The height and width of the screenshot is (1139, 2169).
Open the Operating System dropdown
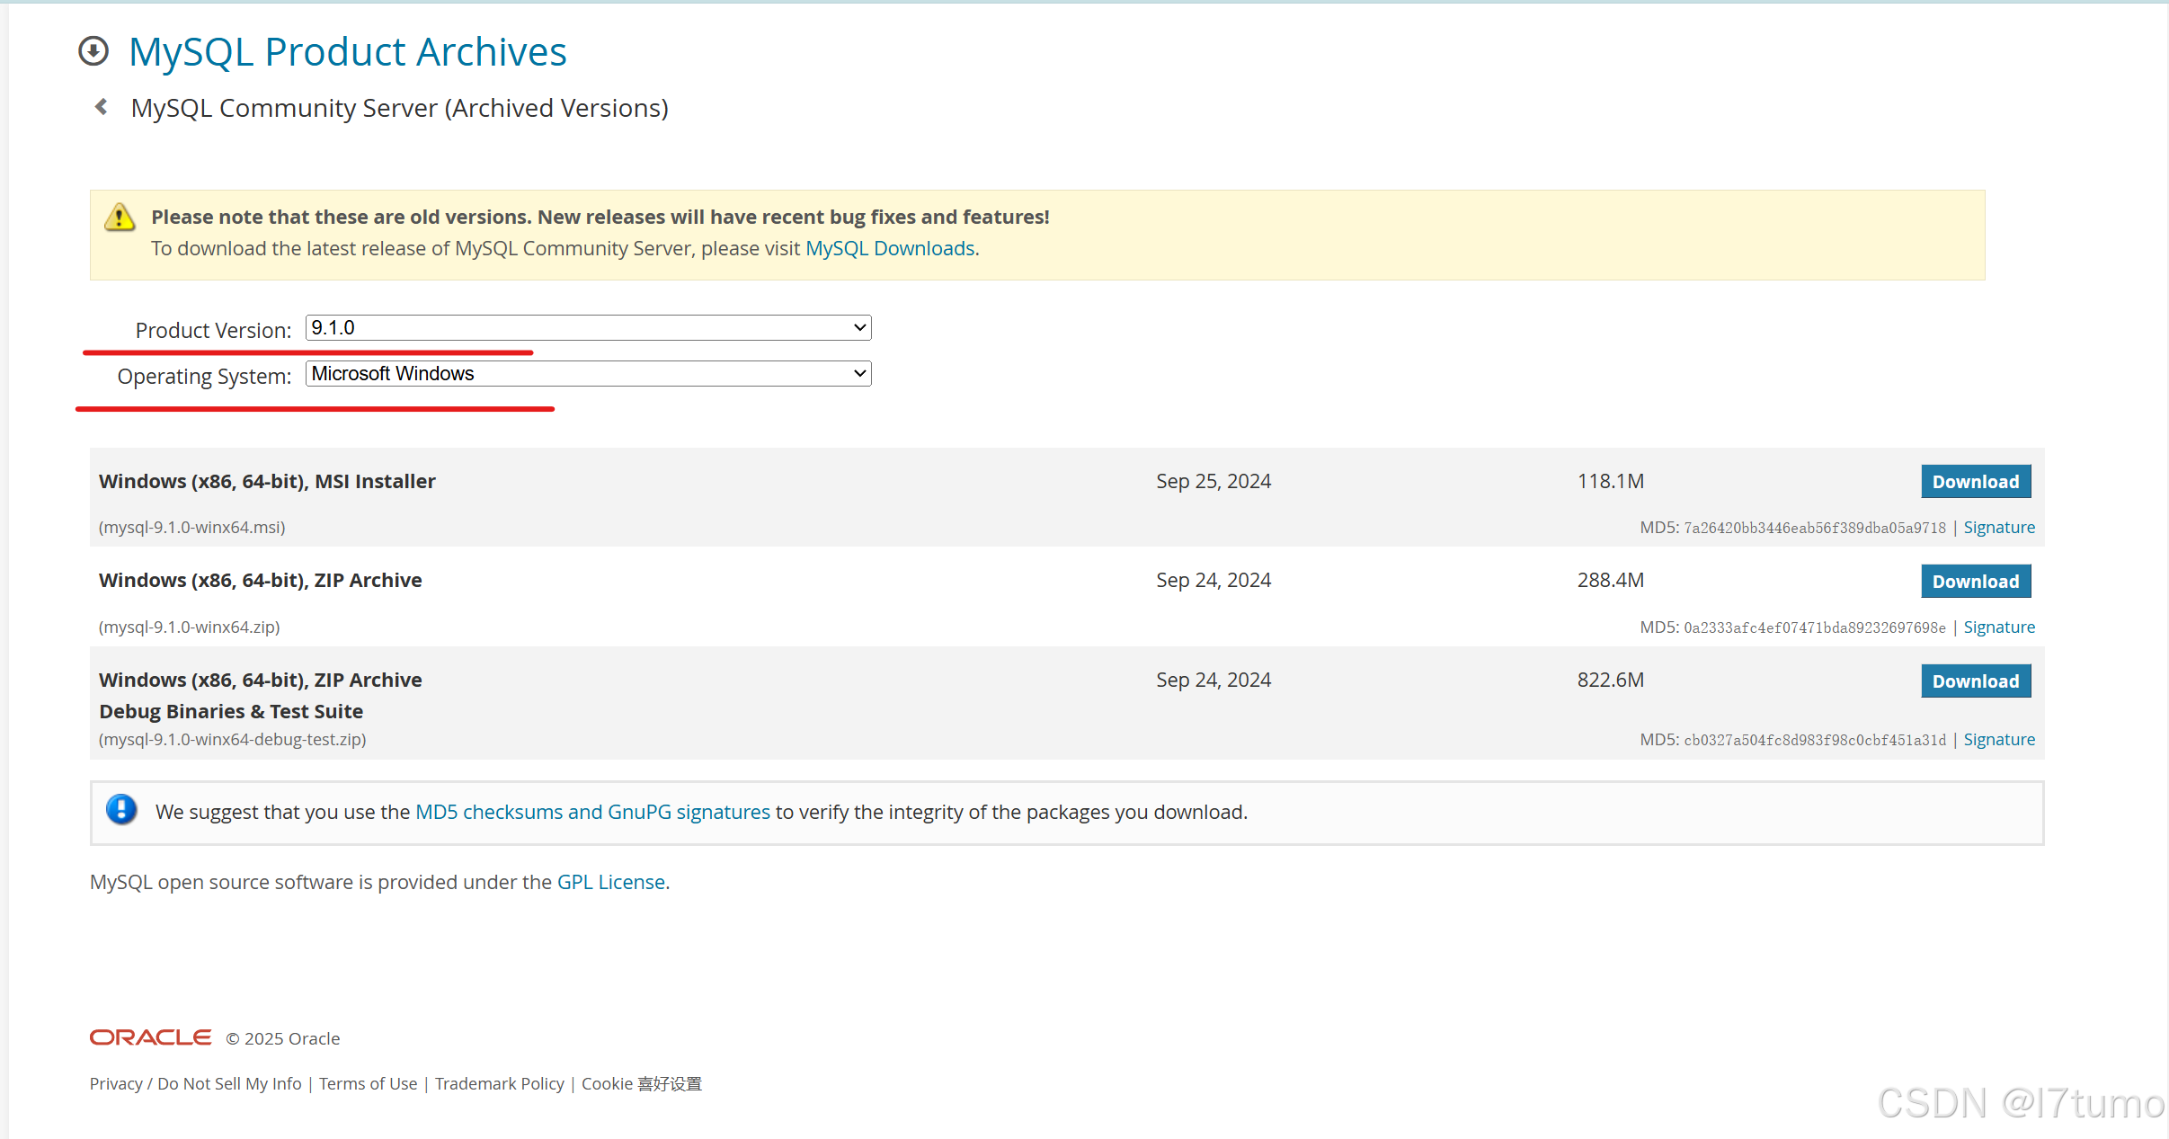coord(588,373)
